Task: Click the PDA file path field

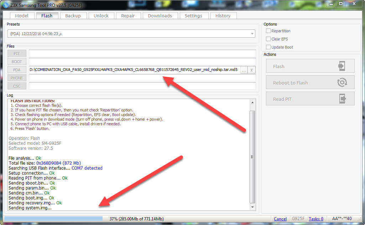Action: (135, 70)
